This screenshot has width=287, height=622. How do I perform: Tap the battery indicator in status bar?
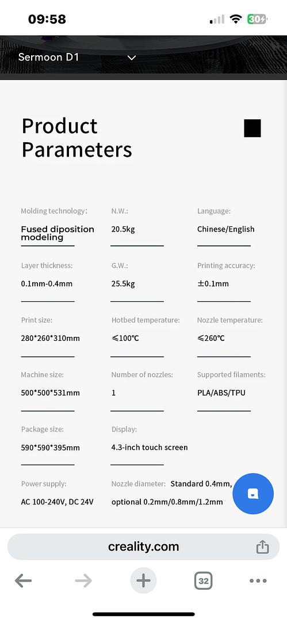(258, 19)
